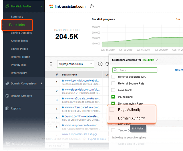Open www.seopowersuite.es/up row 6 link

click(x=82, y=125)
